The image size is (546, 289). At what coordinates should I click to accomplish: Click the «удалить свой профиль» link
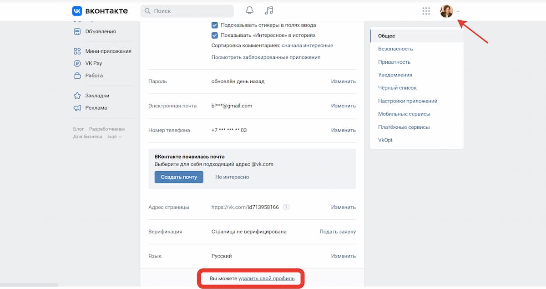coord(266,278)
